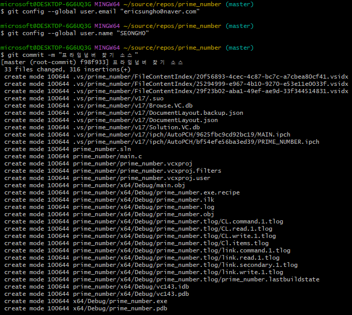Click the prime_number.log file line
The height and width of the screenshot is (315, 352).
[x=109, y=207]
